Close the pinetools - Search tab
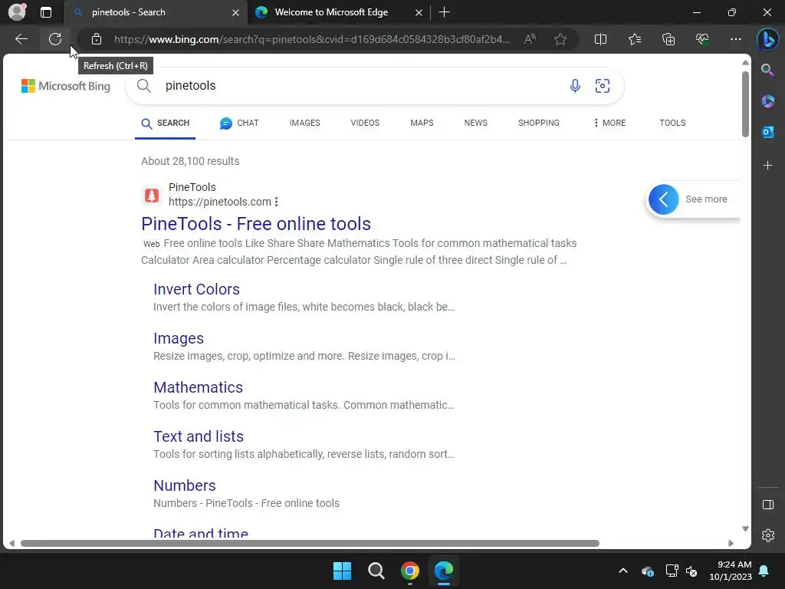 (235, 12)
